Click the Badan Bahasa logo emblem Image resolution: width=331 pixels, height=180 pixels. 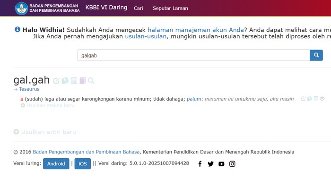[22, 8]
